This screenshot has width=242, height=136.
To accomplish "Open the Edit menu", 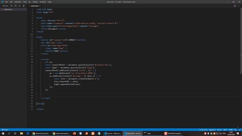I will 11,2.
